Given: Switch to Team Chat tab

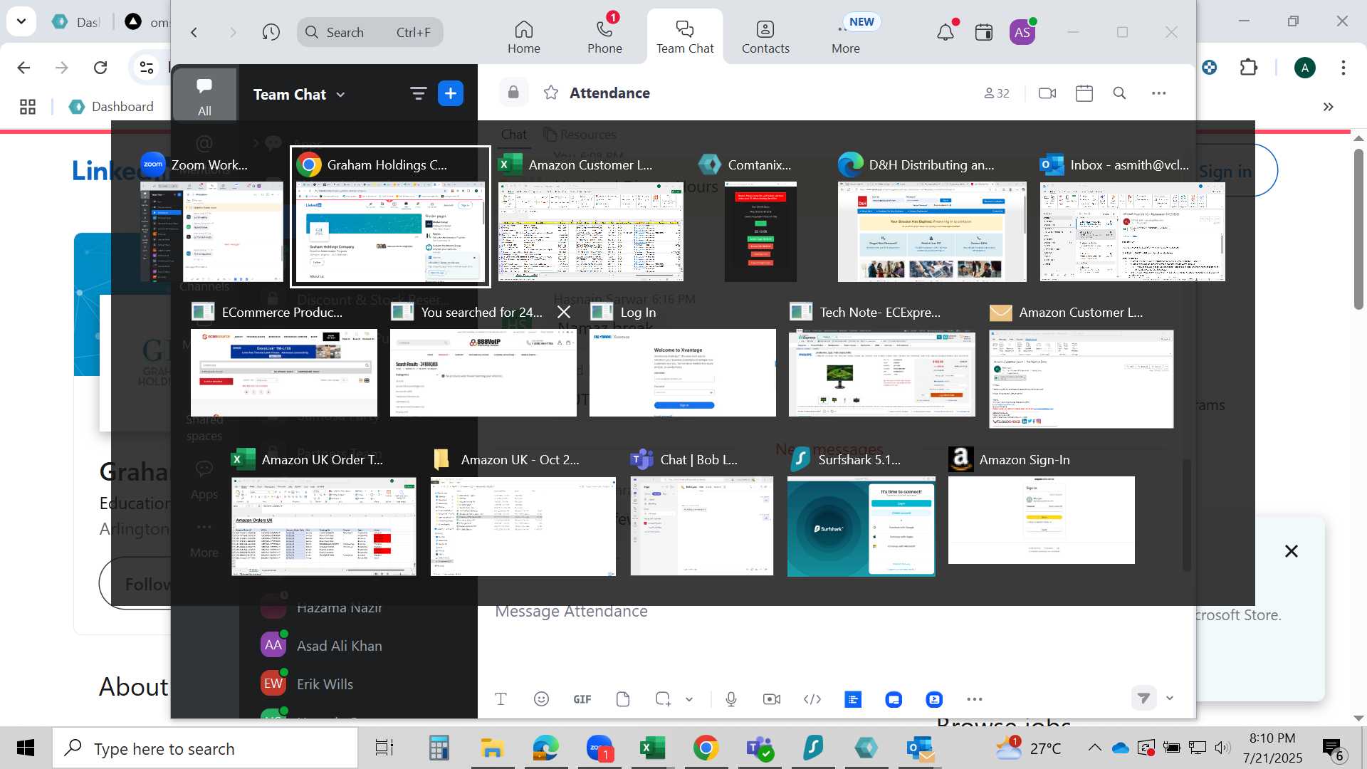Looking at the screenshot, I should 685,37.
